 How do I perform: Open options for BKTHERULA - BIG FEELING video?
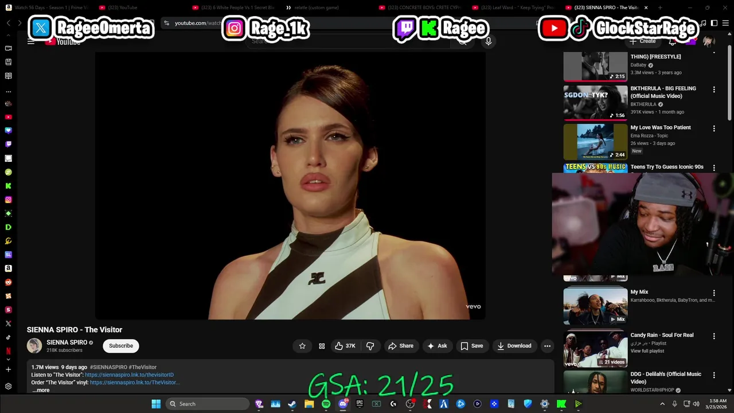point(714,89)
